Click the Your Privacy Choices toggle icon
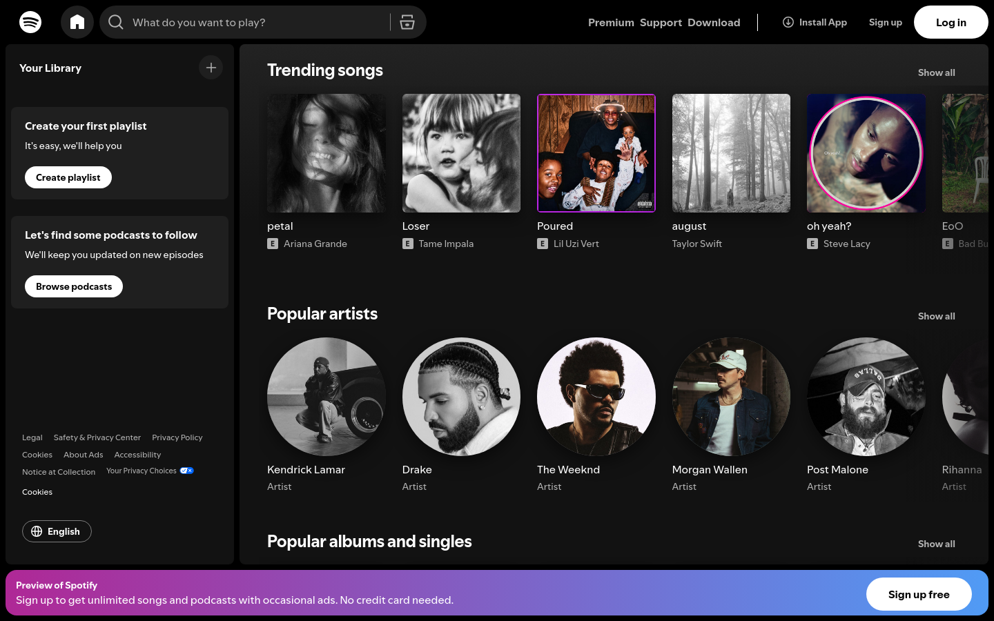Screen dimensions: 994x621 pos(187,471)
